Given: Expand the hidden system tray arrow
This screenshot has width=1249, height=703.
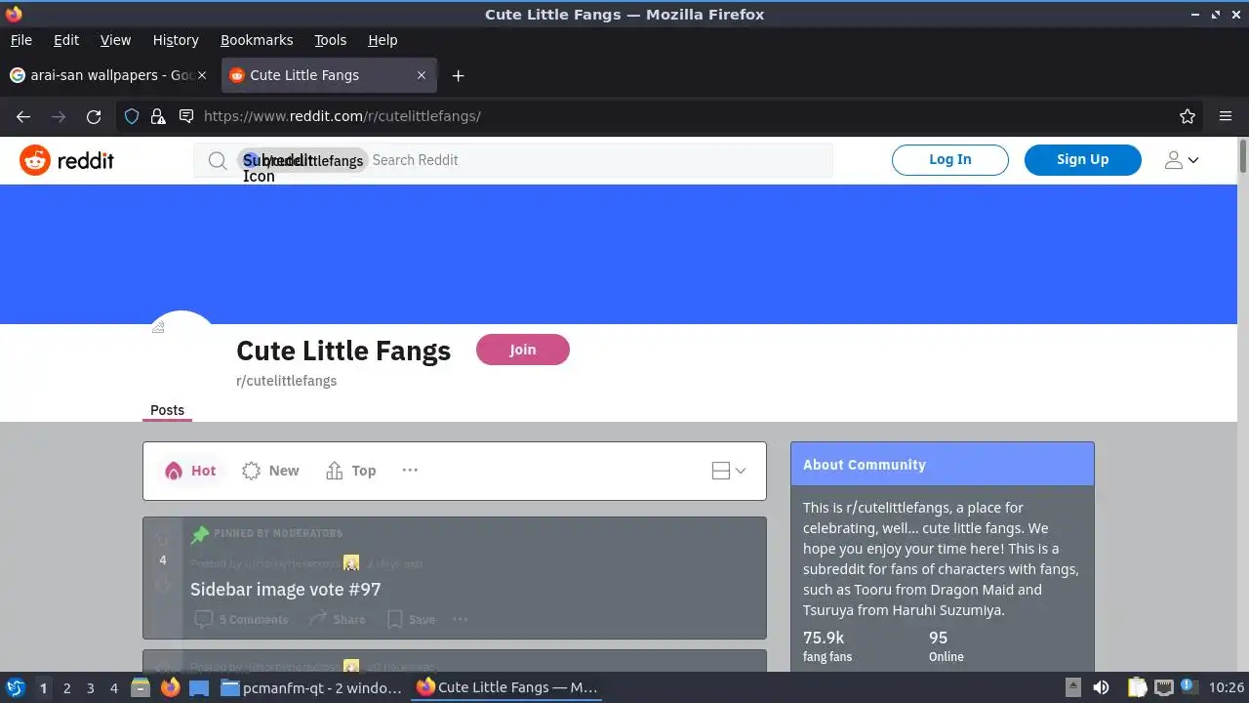Looking at the screenshot, I should pyautogui.click(x=1073, y=687).
